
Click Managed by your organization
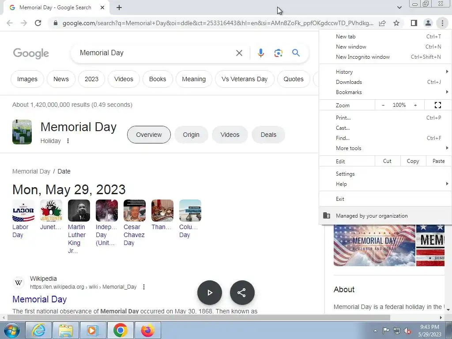[385, 215]
